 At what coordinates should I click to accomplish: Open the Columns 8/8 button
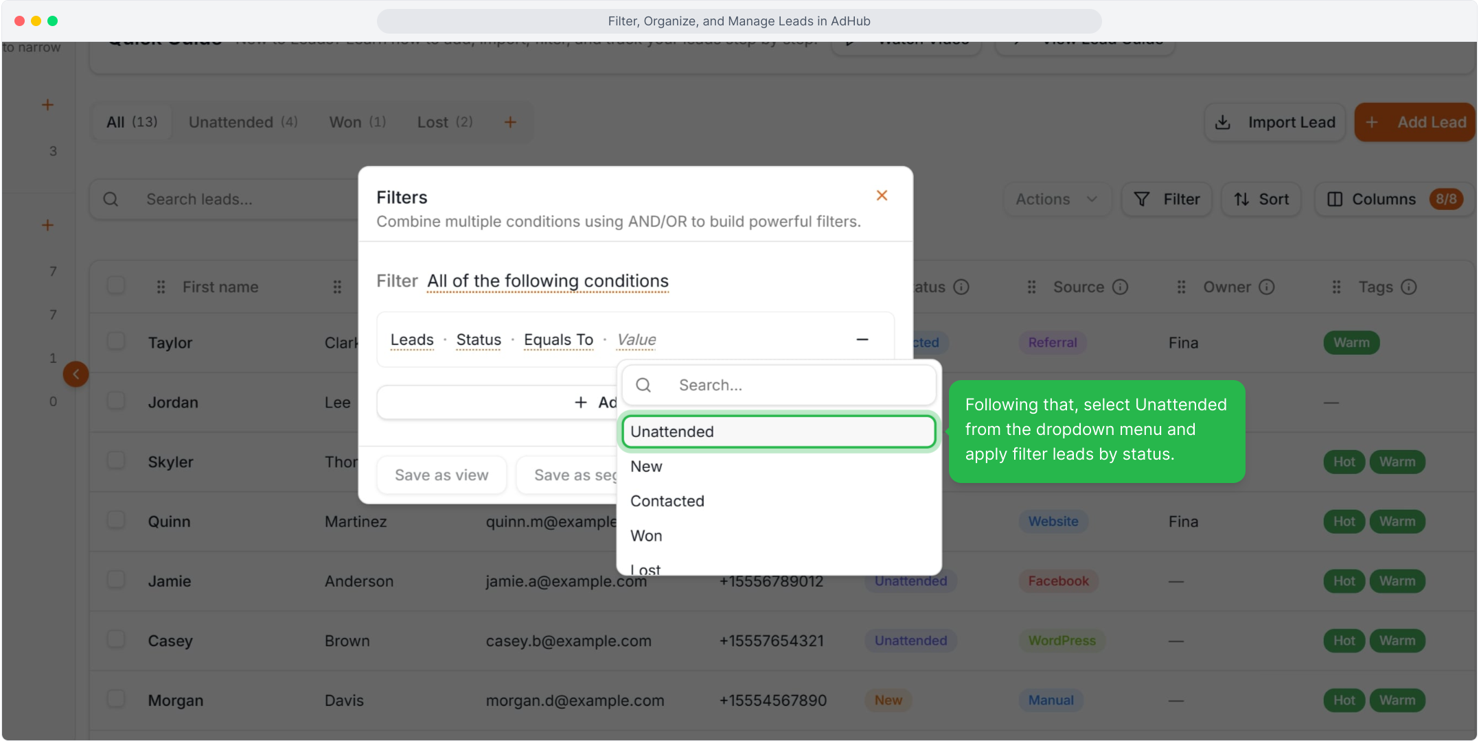point(1395,199)
